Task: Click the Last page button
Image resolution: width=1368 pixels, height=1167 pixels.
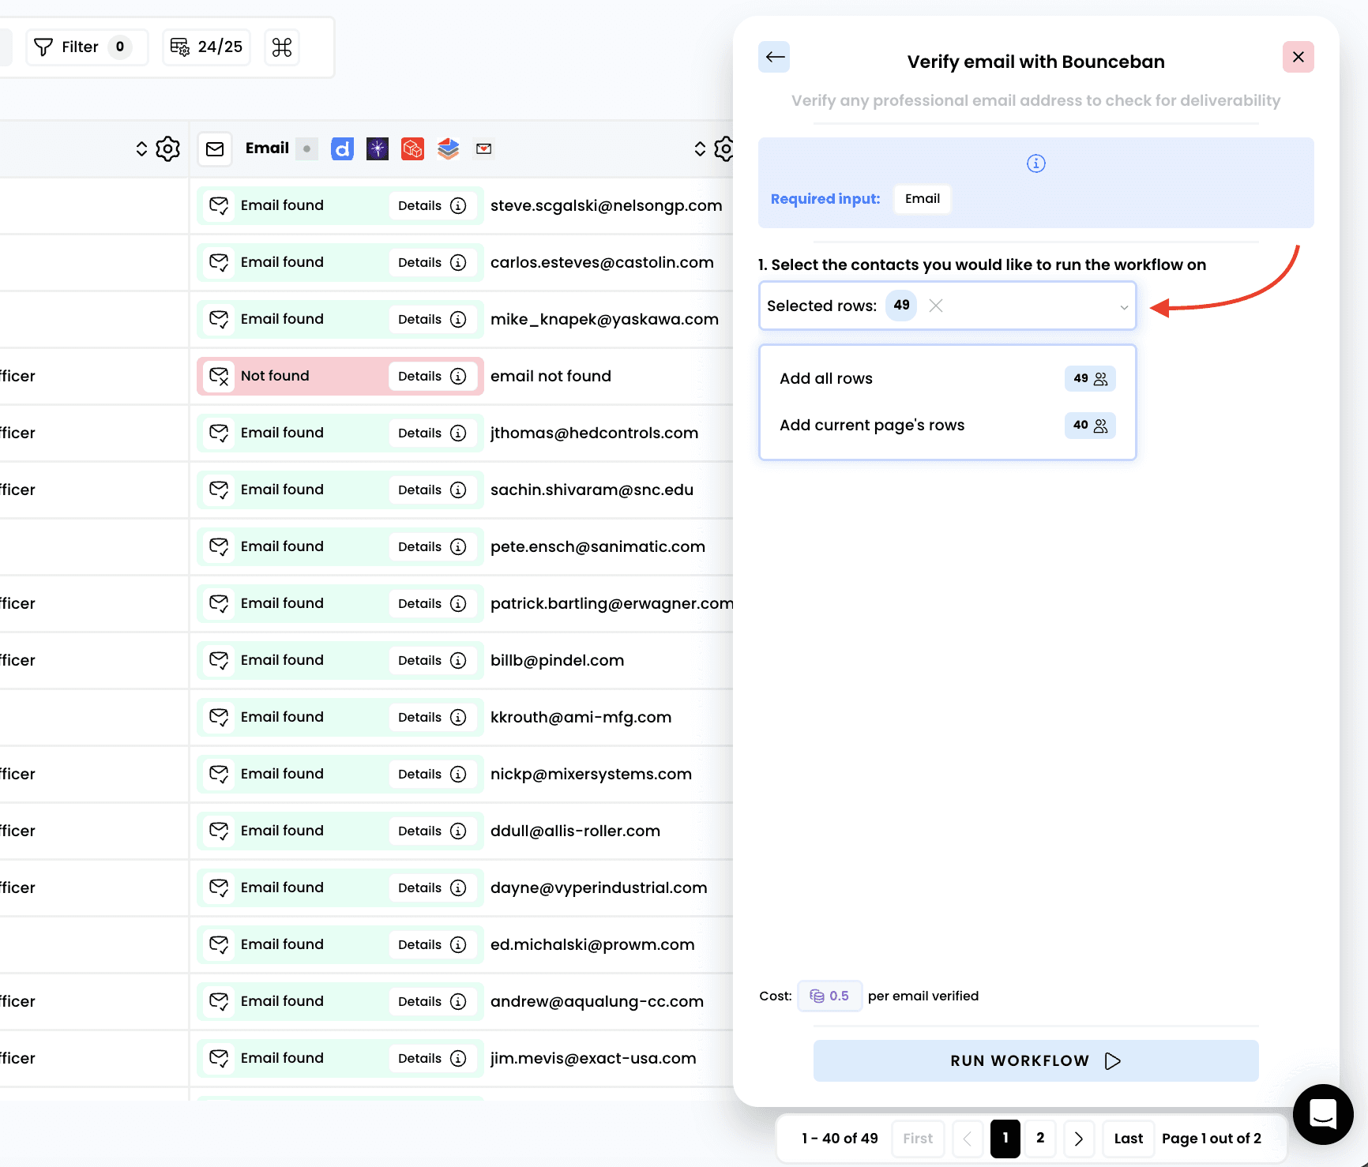Action: (1128, 1139)
